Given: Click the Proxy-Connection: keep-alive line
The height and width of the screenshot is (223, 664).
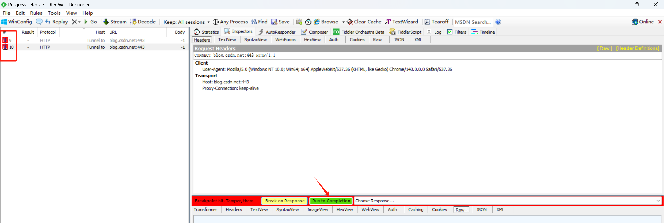Looking at the screenshot, I should pyautogui.click(x=230, y=88).
